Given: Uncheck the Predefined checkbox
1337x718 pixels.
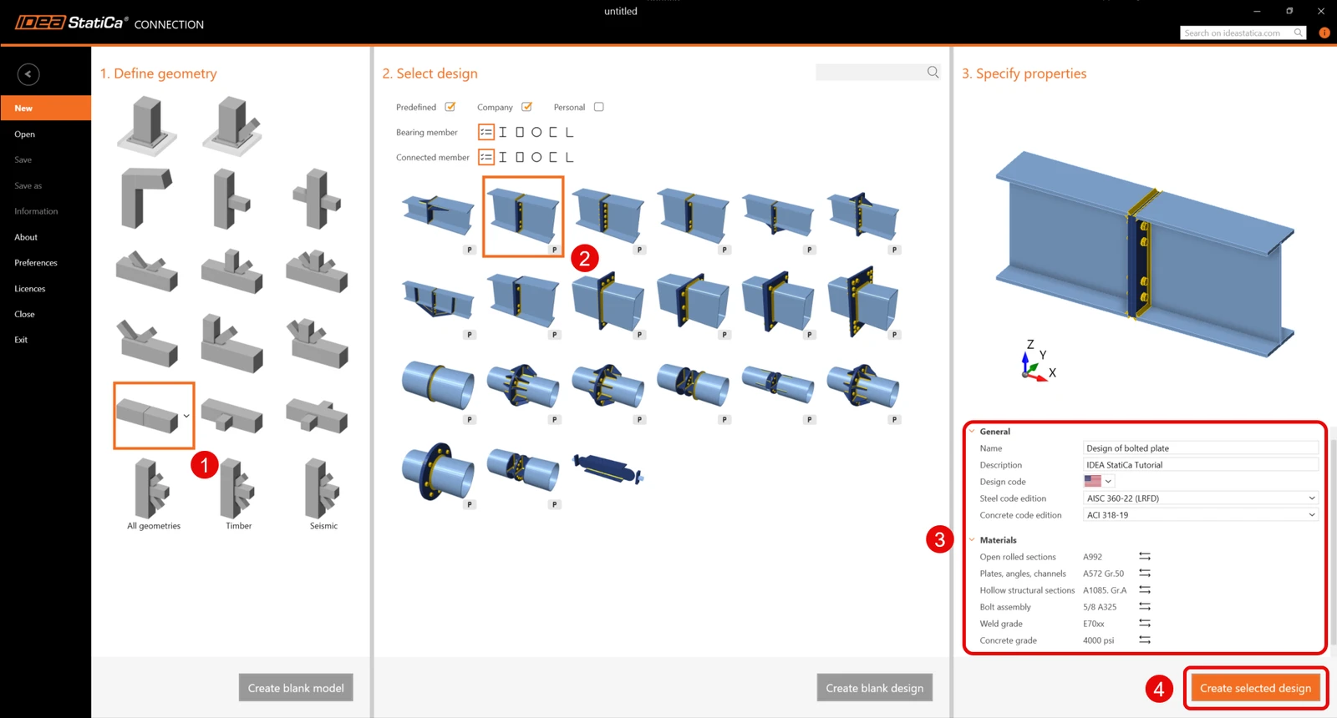Looking at the screenshot, I should (x=450, y=107).
